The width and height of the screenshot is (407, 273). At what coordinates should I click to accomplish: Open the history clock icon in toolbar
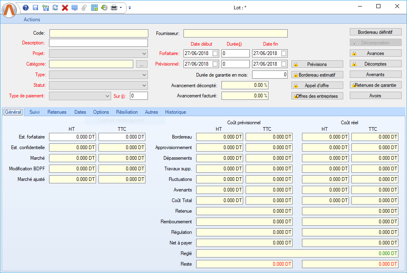tap(104, 8)
